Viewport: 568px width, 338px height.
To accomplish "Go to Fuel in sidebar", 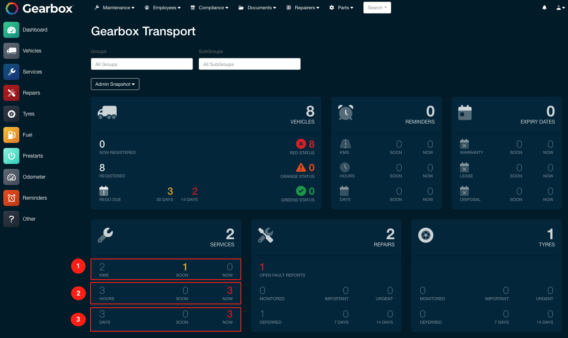I will [27, 135].
